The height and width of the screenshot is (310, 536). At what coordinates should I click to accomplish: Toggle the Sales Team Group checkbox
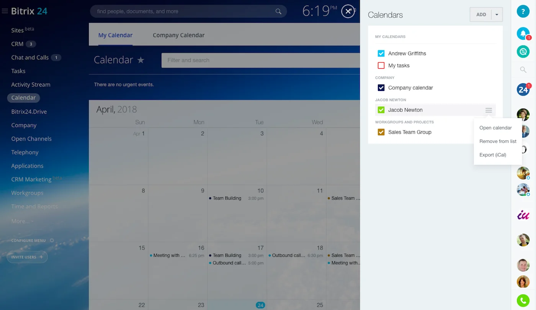[x=381, y=132]
